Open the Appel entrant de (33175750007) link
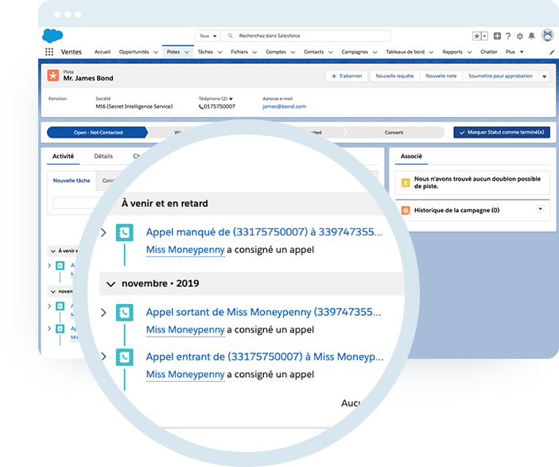This screenshot has width=559, height=467. click(x=265, y=356)
